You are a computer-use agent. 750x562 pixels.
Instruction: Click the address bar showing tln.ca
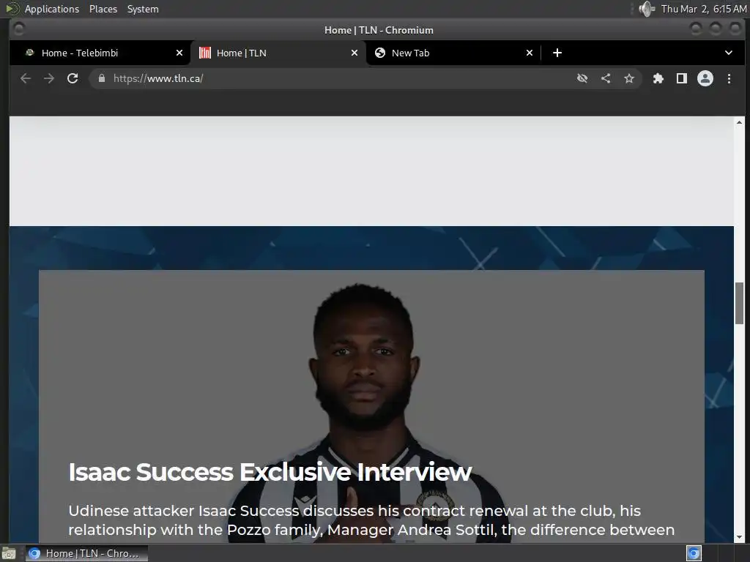tap(335, 78)
